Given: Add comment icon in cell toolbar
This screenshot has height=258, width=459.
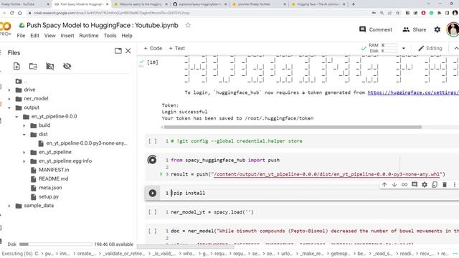Looking at the screenshot, I should click(415, 185).
